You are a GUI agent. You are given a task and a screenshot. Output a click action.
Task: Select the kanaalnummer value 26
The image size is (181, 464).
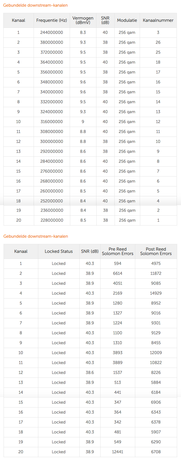pyautogui.click(x=158, y=42)
